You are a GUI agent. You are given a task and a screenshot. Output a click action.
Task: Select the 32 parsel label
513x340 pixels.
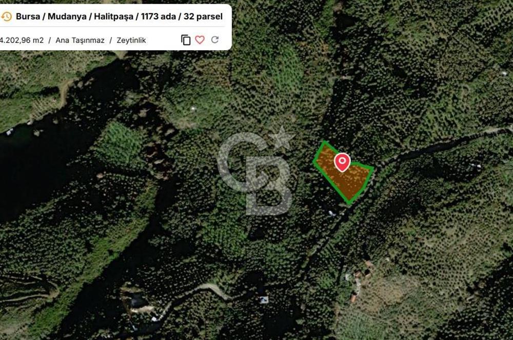click(203, 16)
